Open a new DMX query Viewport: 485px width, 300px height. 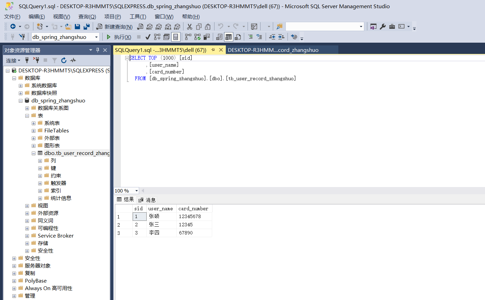159,27
